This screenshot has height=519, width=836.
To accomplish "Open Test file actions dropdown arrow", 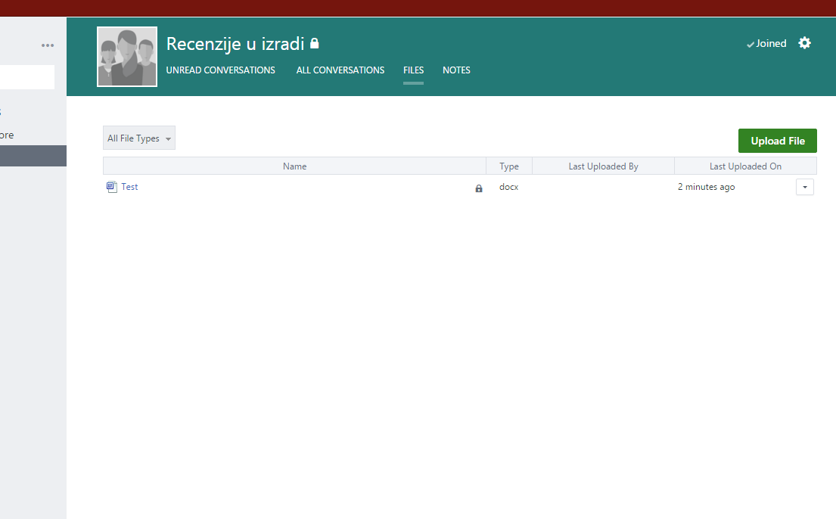I will [x=804, y=187].
